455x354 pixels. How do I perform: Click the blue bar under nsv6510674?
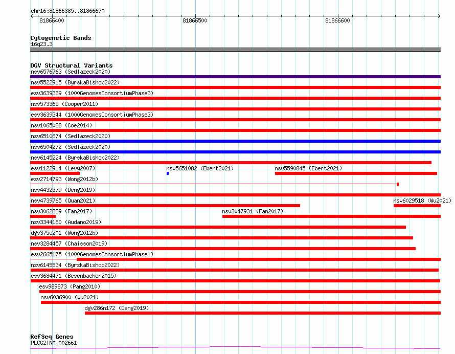[x=235, y=141]
